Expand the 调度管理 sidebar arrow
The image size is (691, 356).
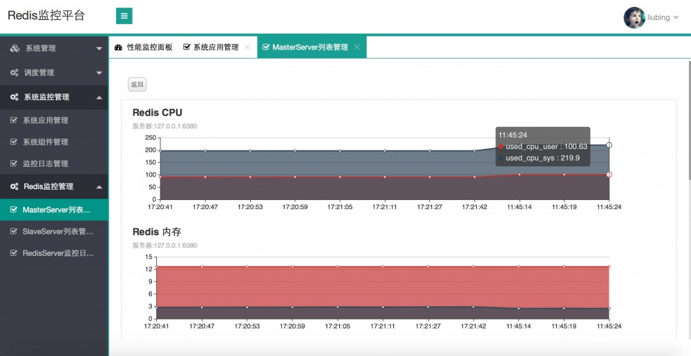(x=99, y=73)
